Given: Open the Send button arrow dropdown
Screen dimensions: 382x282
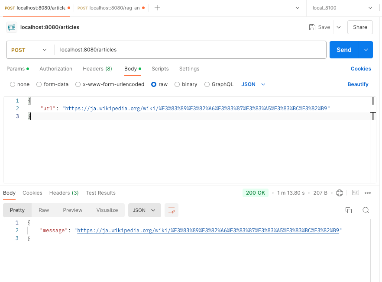Looking at the screenshot, I should (366, 50).
